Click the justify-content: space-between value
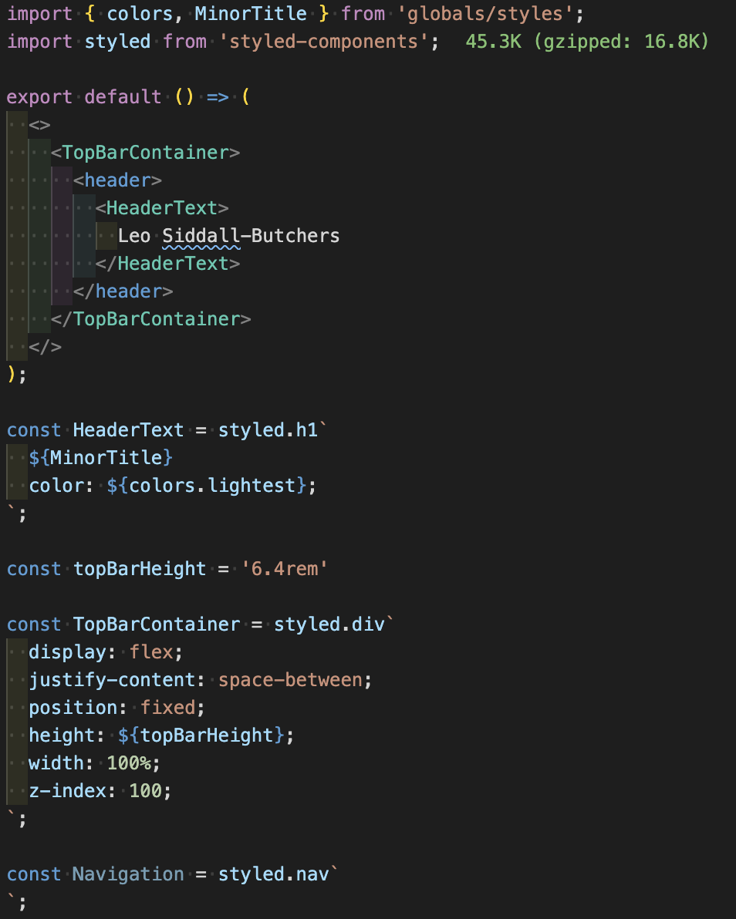 289,679
